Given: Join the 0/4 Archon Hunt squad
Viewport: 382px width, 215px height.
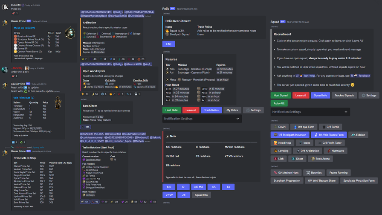Looking at the screenshot, I should click(286, 173).
